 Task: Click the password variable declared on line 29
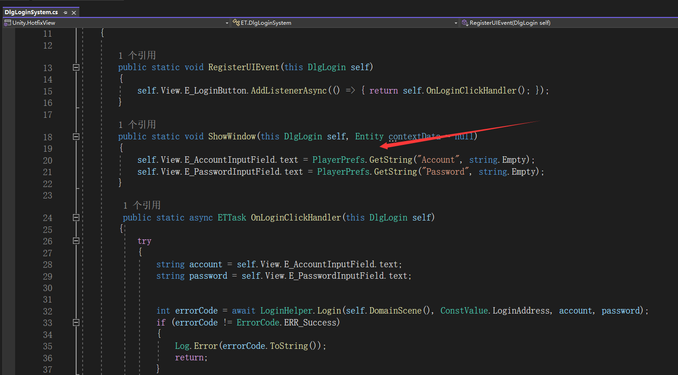click(208, 276)
